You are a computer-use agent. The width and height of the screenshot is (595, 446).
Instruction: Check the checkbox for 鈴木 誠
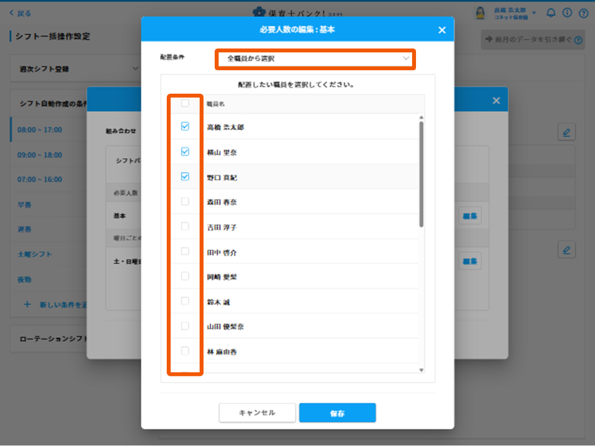point(185,301)
